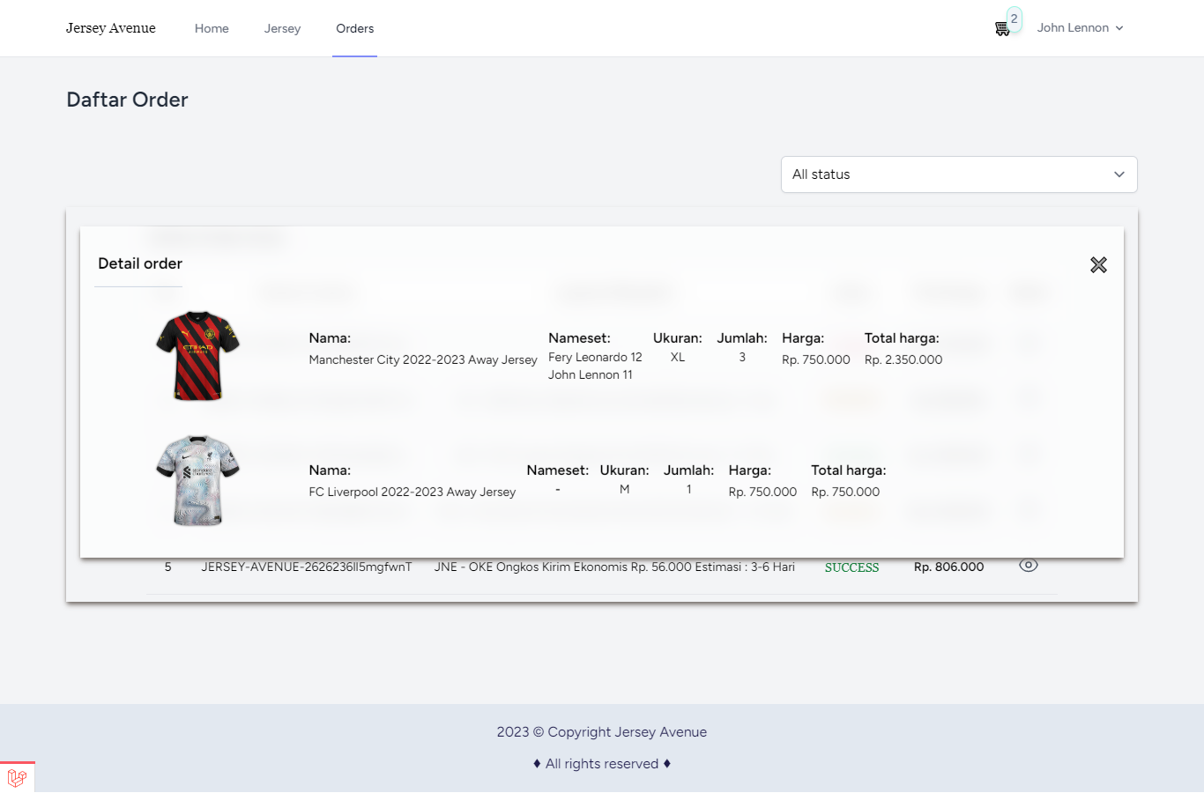Click the Detail order heading

coord(140,263)
